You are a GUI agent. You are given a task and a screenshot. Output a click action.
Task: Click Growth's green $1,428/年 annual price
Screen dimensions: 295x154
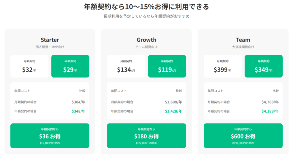tap(173, 111)
